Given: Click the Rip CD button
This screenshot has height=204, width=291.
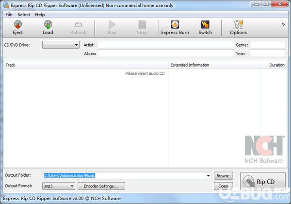Looking at the screenshot, I should [263, 182].
